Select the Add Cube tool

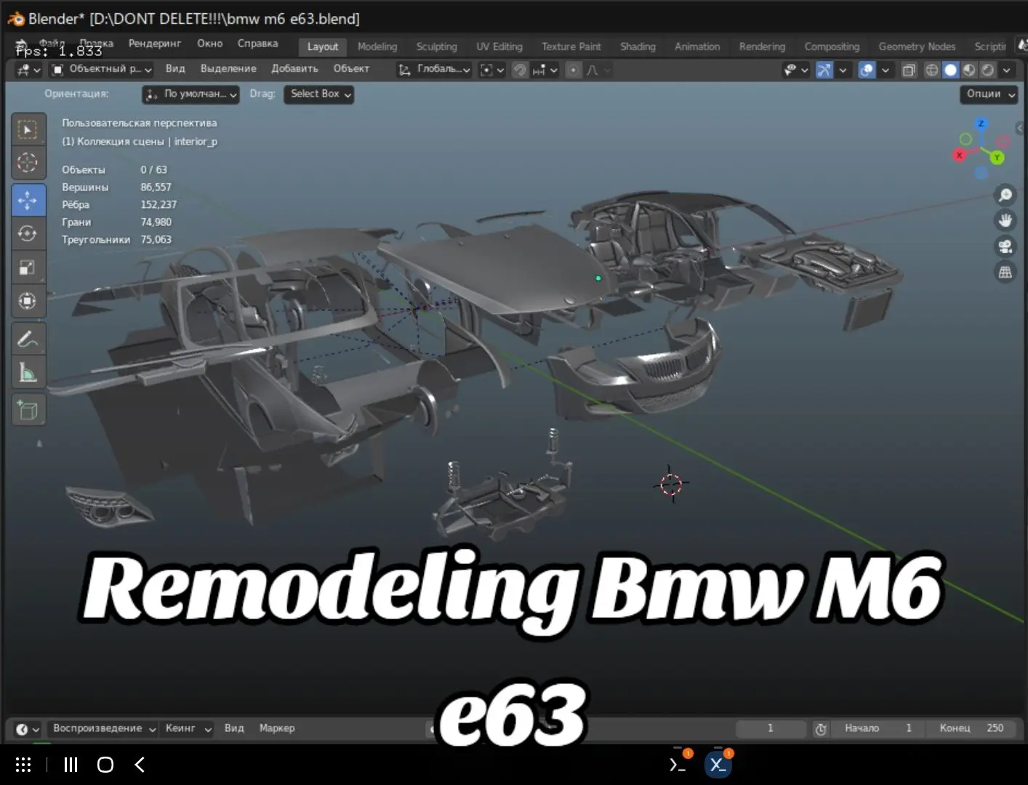28,410
